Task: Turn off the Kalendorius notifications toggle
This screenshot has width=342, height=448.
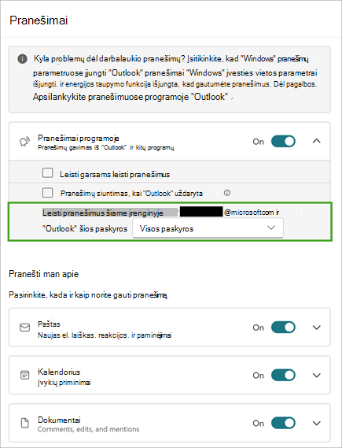Action: click(x=283, y=375)
